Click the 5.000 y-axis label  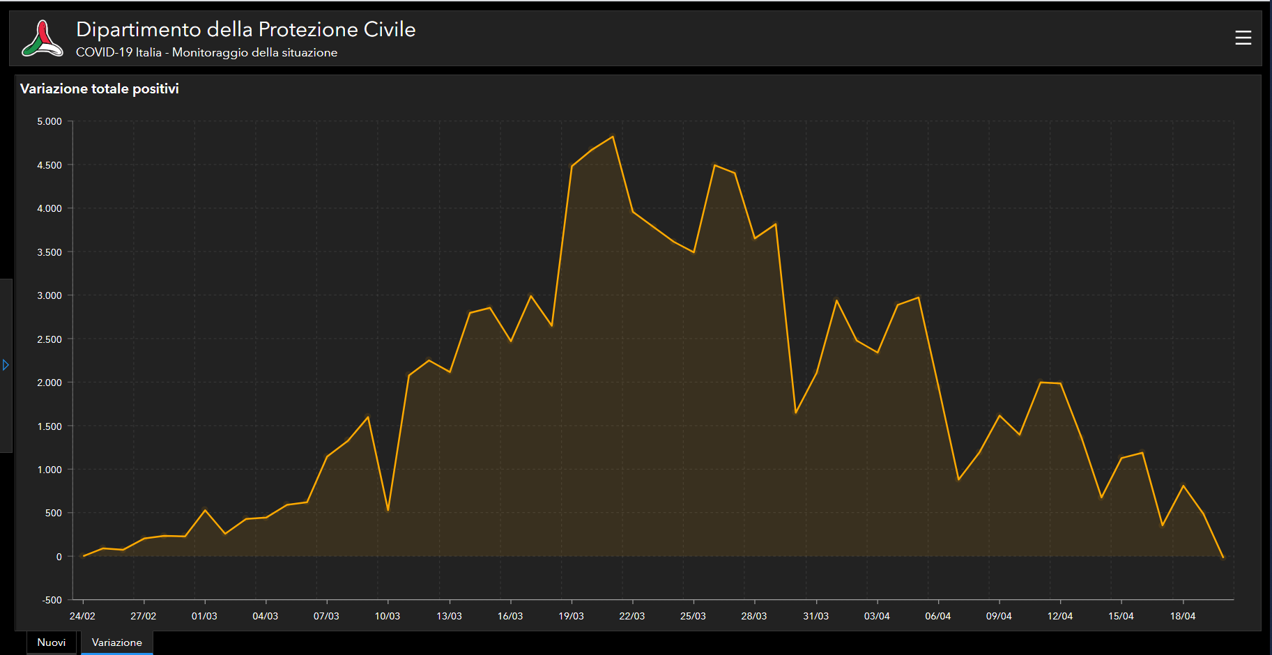49,121
